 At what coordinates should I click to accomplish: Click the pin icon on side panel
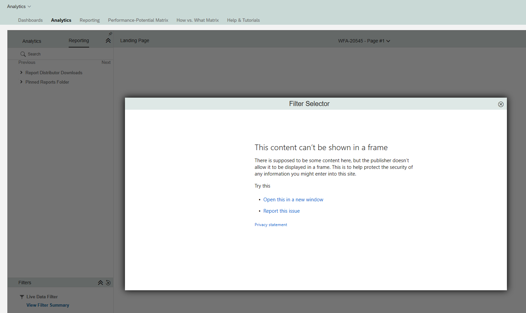(x=110, y=34)
